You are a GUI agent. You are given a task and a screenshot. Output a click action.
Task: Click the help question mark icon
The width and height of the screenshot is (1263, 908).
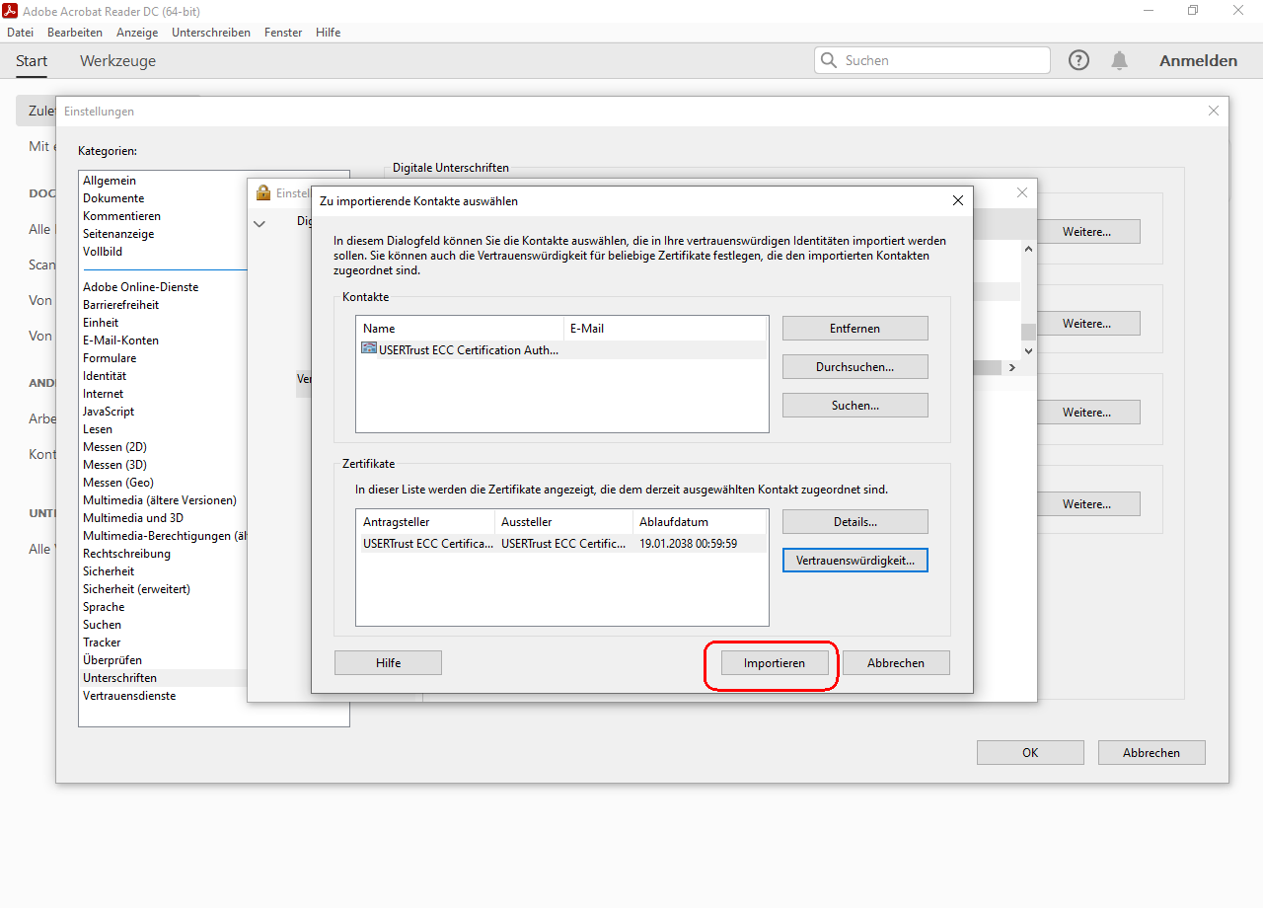coord(1078,60)
